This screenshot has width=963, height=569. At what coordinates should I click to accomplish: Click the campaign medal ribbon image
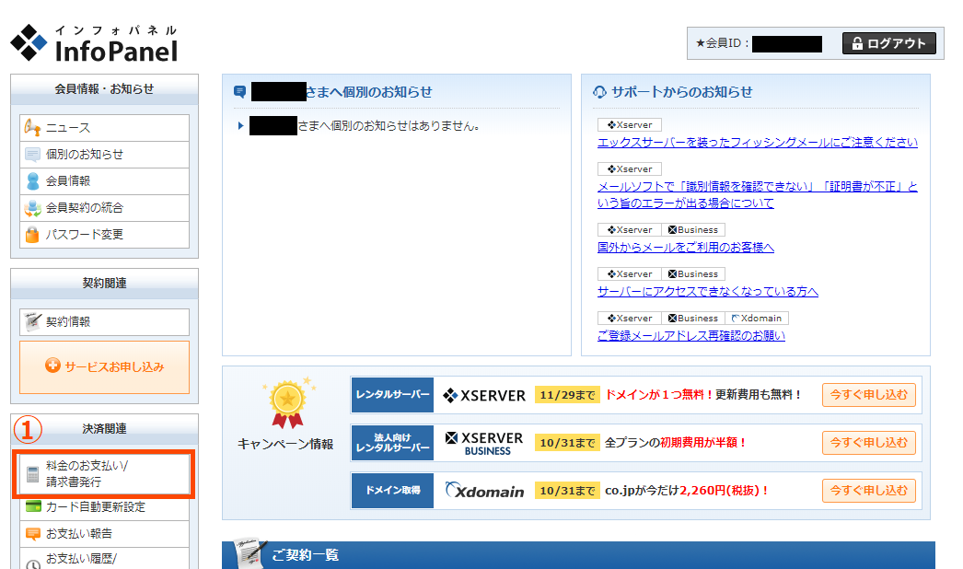pos(289,402)
